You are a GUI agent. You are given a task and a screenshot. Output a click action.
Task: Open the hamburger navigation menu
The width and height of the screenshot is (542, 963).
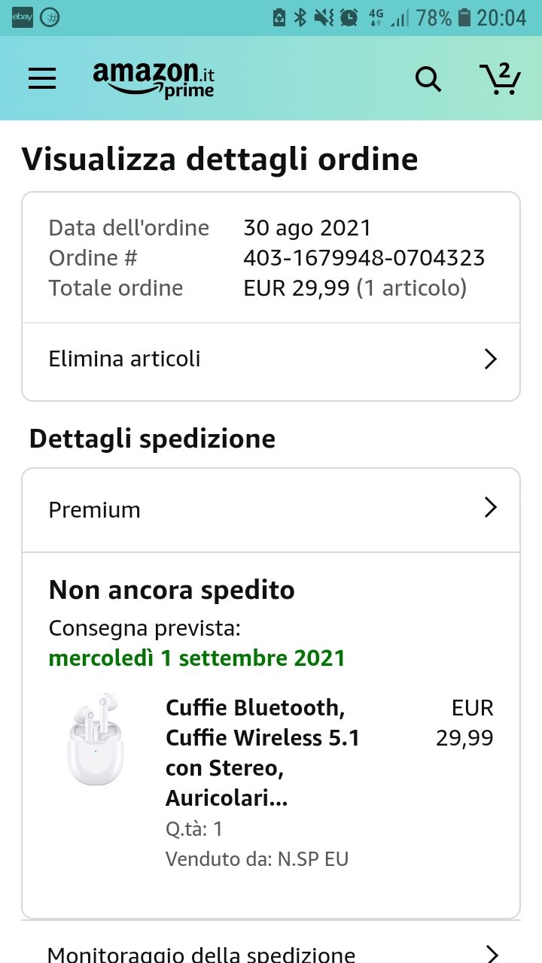pos(42,78)
